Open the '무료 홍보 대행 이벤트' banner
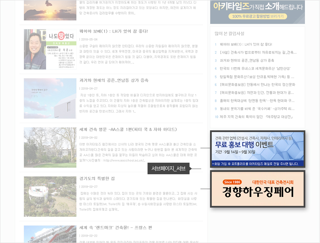320x243 pixels. click(257, 149)
